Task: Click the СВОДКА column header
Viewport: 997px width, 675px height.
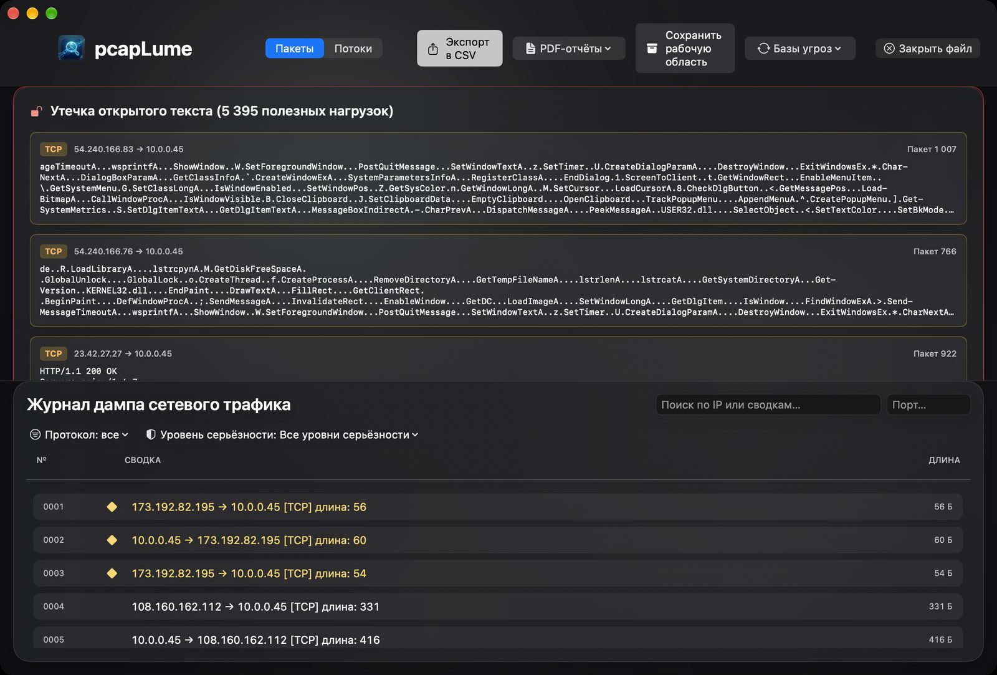Action: [x=143, y=460]
